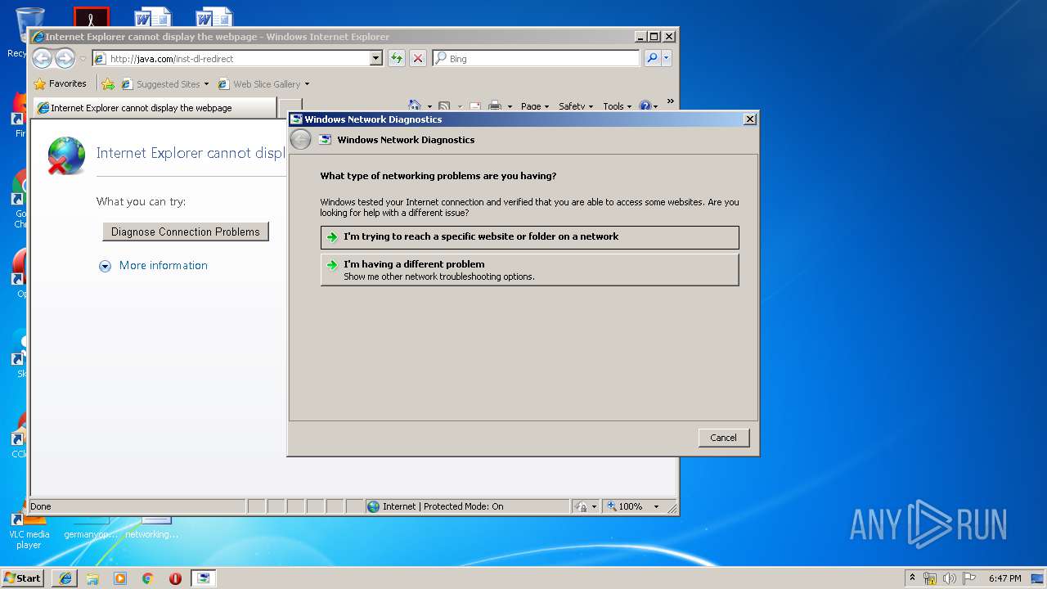
Task: Open the Web Slice Gallery dropdown
Action: (263, 83)
